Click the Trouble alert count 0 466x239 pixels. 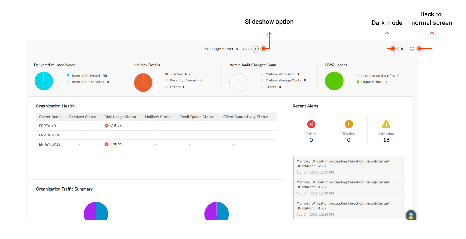coord(349,140)
